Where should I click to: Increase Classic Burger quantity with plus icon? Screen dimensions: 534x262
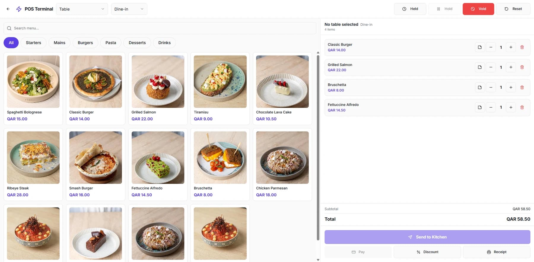[x=511, y=47]
